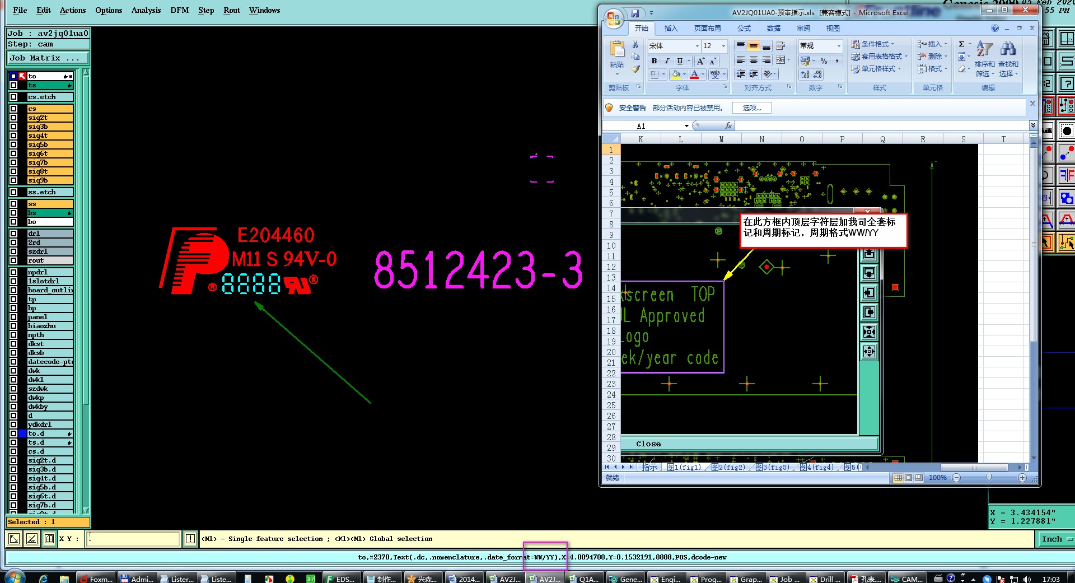Open cell styles dropdown in Excel

tap(876, 69)
